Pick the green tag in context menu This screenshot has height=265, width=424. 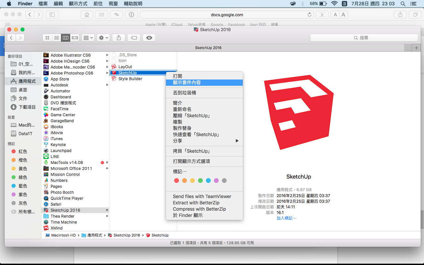(200, 181)
